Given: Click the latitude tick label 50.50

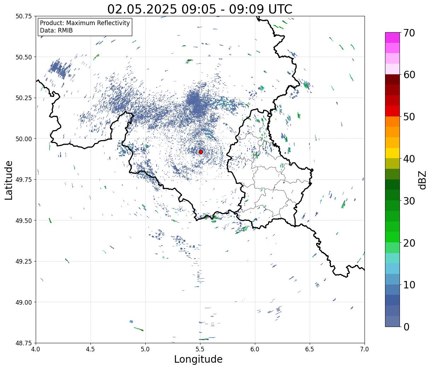Looking at the screenshot, I should click(x=24, y=57).
